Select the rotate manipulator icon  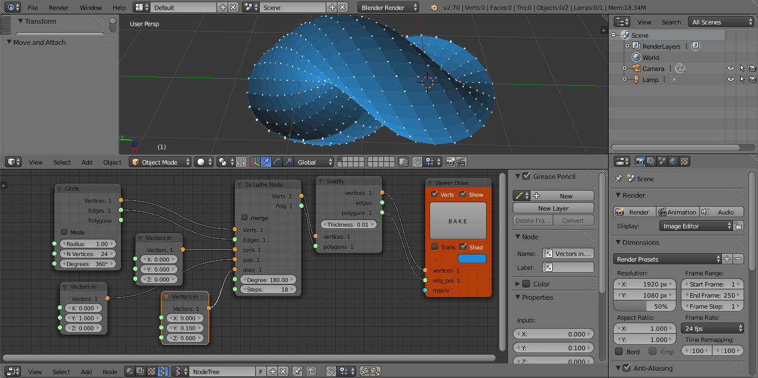(x=277, y=162)
